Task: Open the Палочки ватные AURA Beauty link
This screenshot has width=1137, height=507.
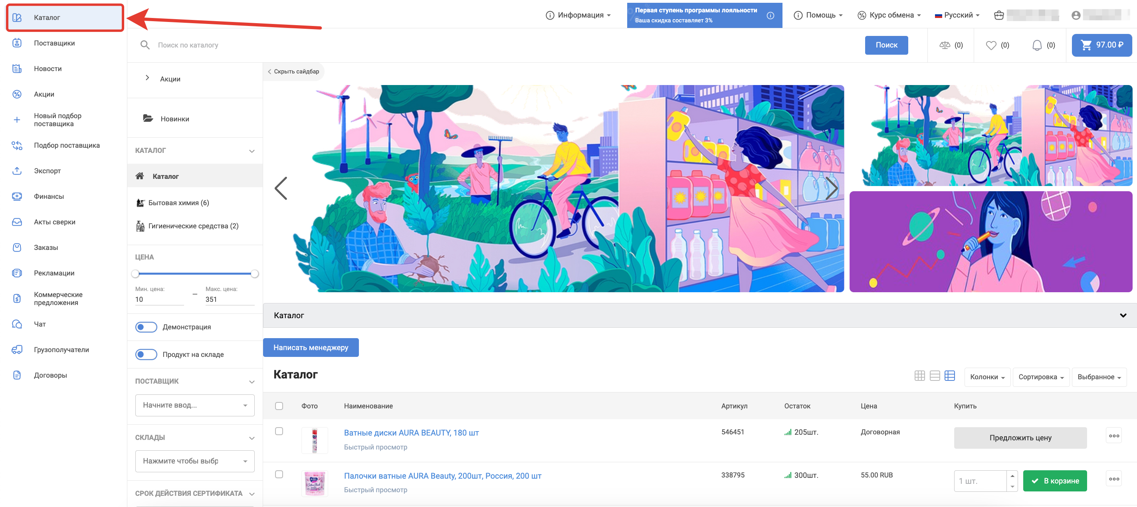Action: pos(442,476)
